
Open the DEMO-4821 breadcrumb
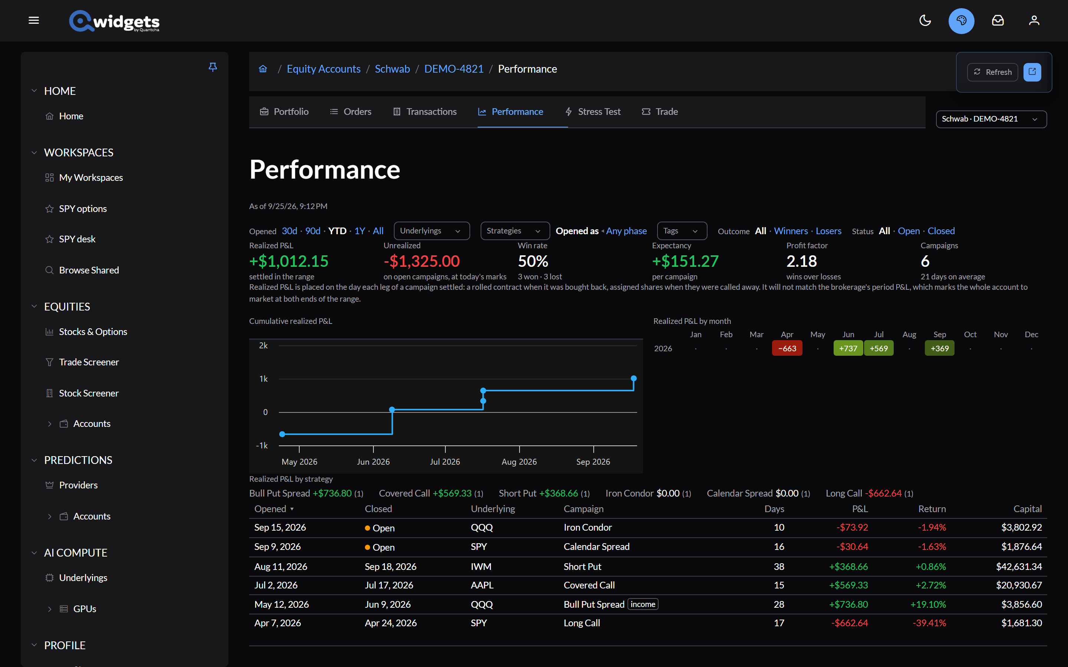tap(454, 69)
